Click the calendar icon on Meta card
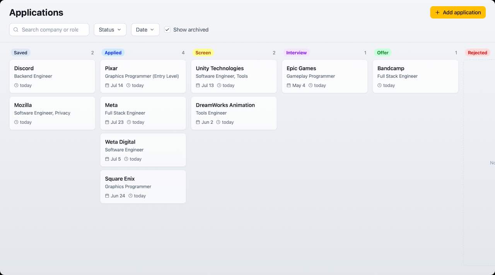 click(107, 122)
